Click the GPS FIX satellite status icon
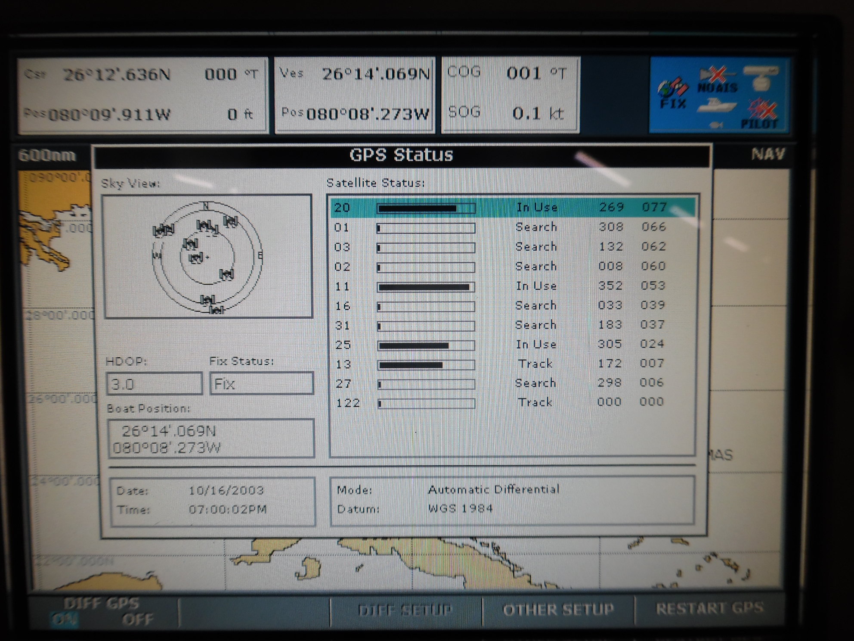The height and width of the screenshot is (641, 854). pos(672,93)
